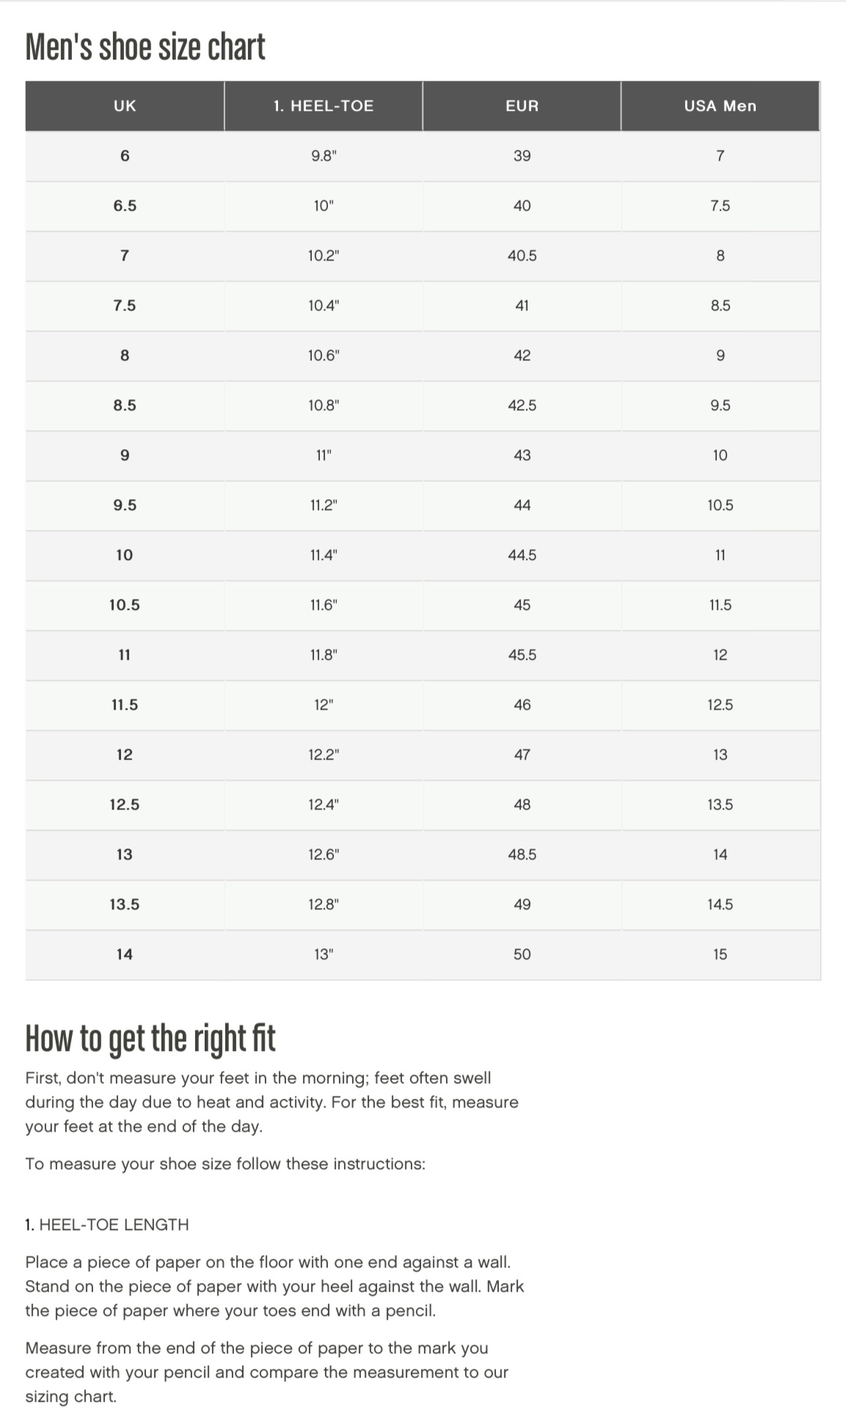This screenshot has height=1426, width=846.
Task: Click the USA Men column header
Action: tap(720, 106)
